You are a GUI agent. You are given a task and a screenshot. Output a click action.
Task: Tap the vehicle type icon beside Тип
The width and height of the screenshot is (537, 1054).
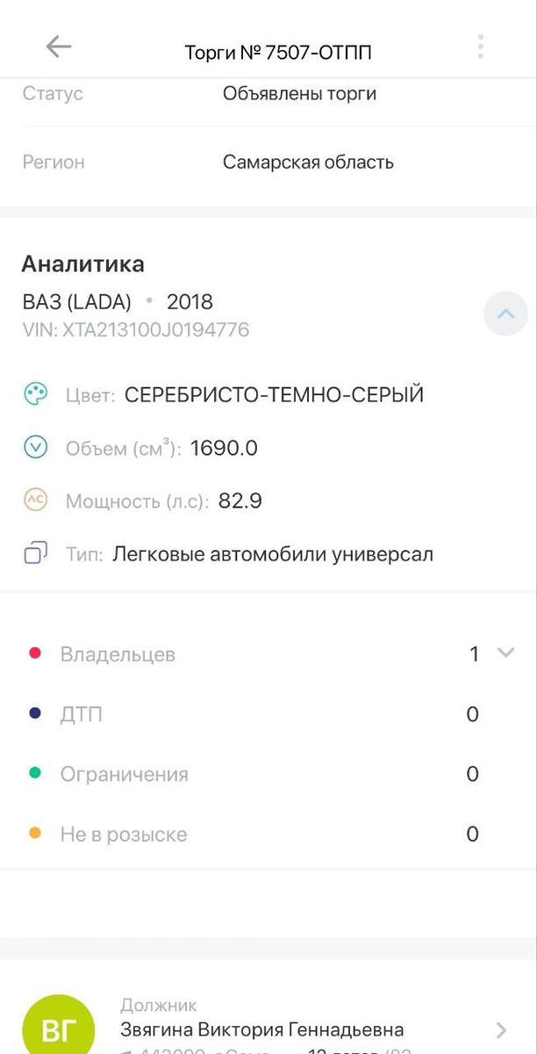(35, 553)
